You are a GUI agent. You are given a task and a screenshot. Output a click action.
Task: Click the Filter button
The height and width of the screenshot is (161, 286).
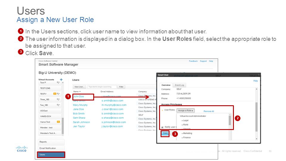[x=121, y=87]
